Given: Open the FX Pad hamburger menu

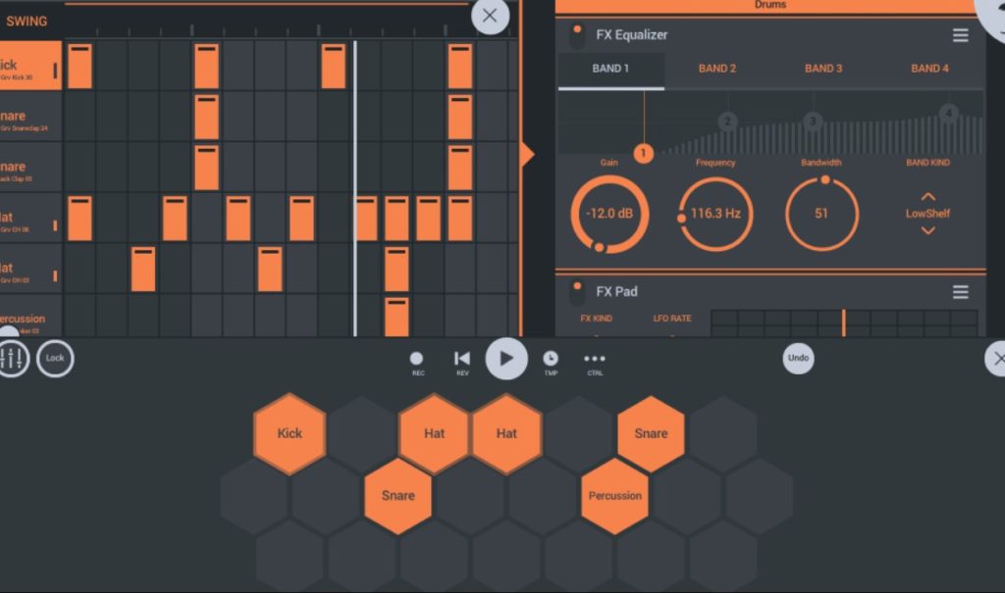Looking at the screenshot, I should coord(960,291).
